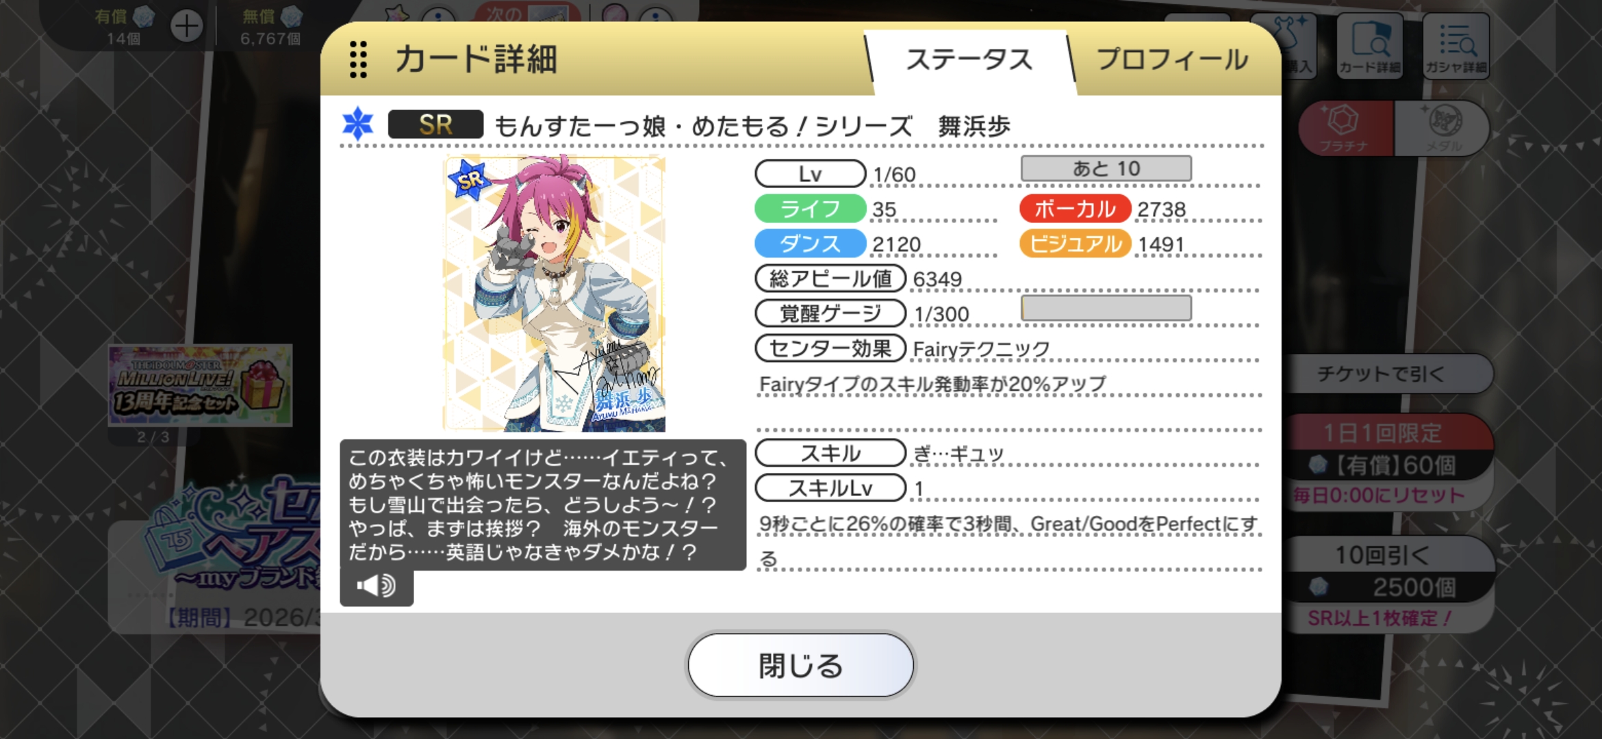The height and width of the screenshot is (739, 1602).
Task: Open the 13周年記念セット banner
Action: pos(200,385)
